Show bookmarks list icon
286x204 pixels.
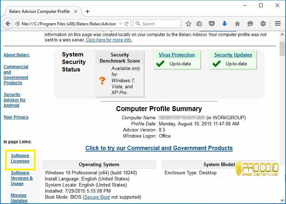click(199, 24)
